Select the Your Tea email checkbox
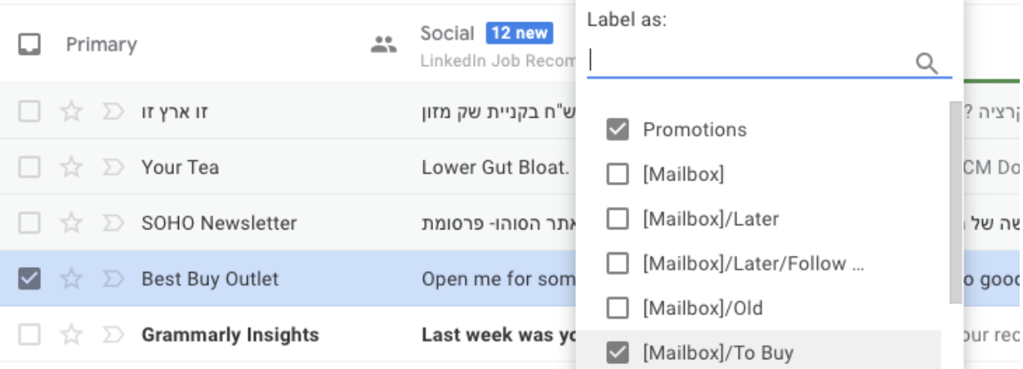1023x369 pixels. [x=29, y=167]
